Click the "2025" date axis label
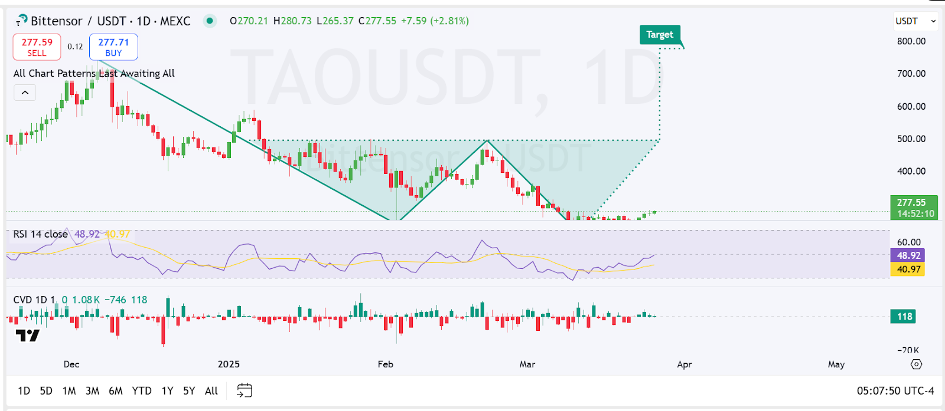The height and width of the screenshot is (411, 945). (229, 364)
